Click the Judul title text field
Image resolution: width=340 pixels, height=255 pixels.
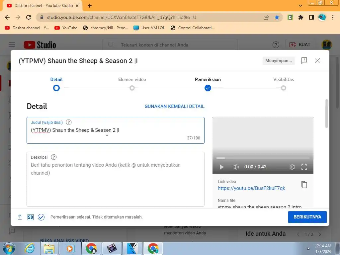coord(116,130)
